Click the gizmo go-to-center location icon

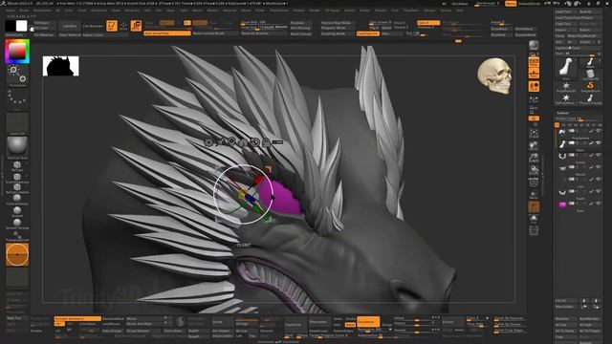[231, 141]
